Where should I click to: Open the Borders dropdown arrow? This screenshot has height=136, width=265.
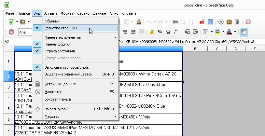(x=211, y=32)
